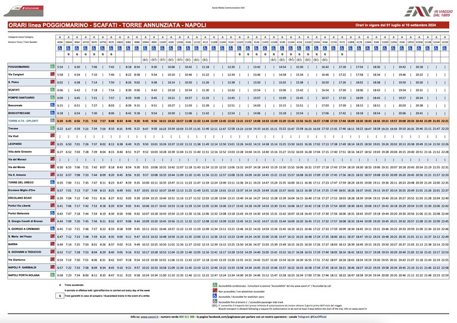Click the grey accessibility icon beside TORRE A.TA - OPLONTI
This screenshot has height=323, width=457.
52,120
